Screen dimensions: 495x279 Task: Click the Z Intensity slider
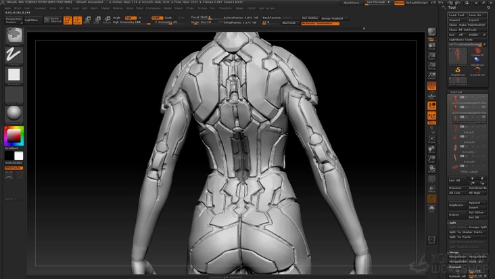(x=170, y=22)
